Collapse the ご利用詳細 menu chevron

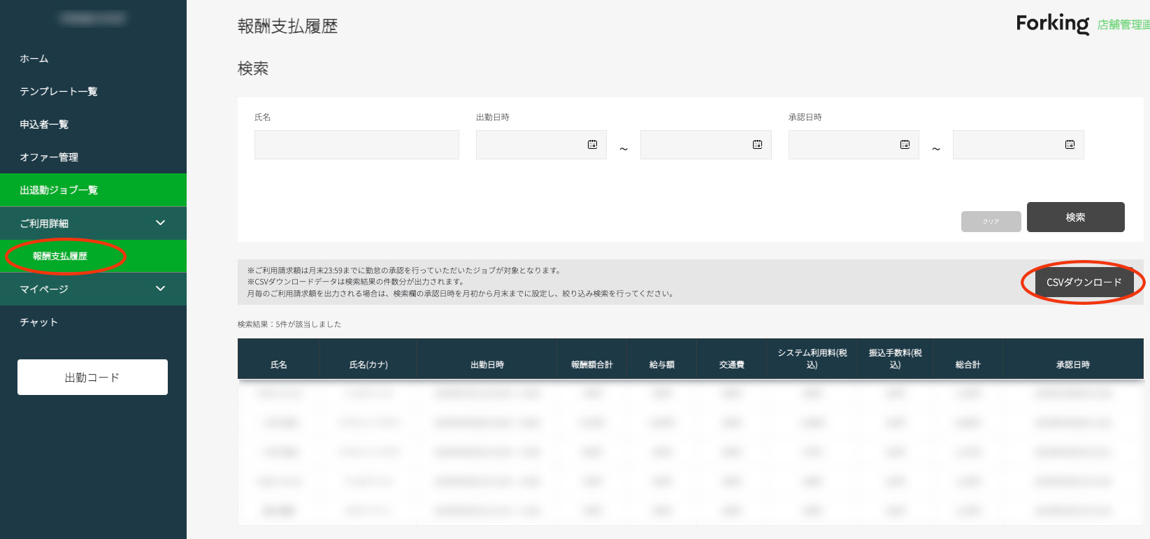tap(160, 223)
